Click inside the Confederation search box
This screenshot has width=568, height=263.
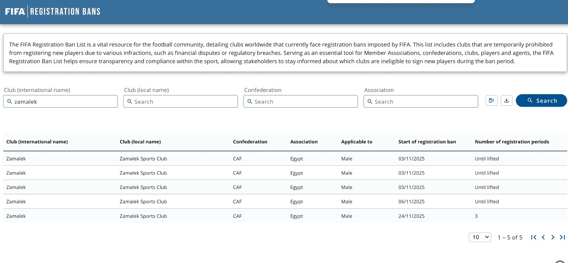click(x=305, y=102)
